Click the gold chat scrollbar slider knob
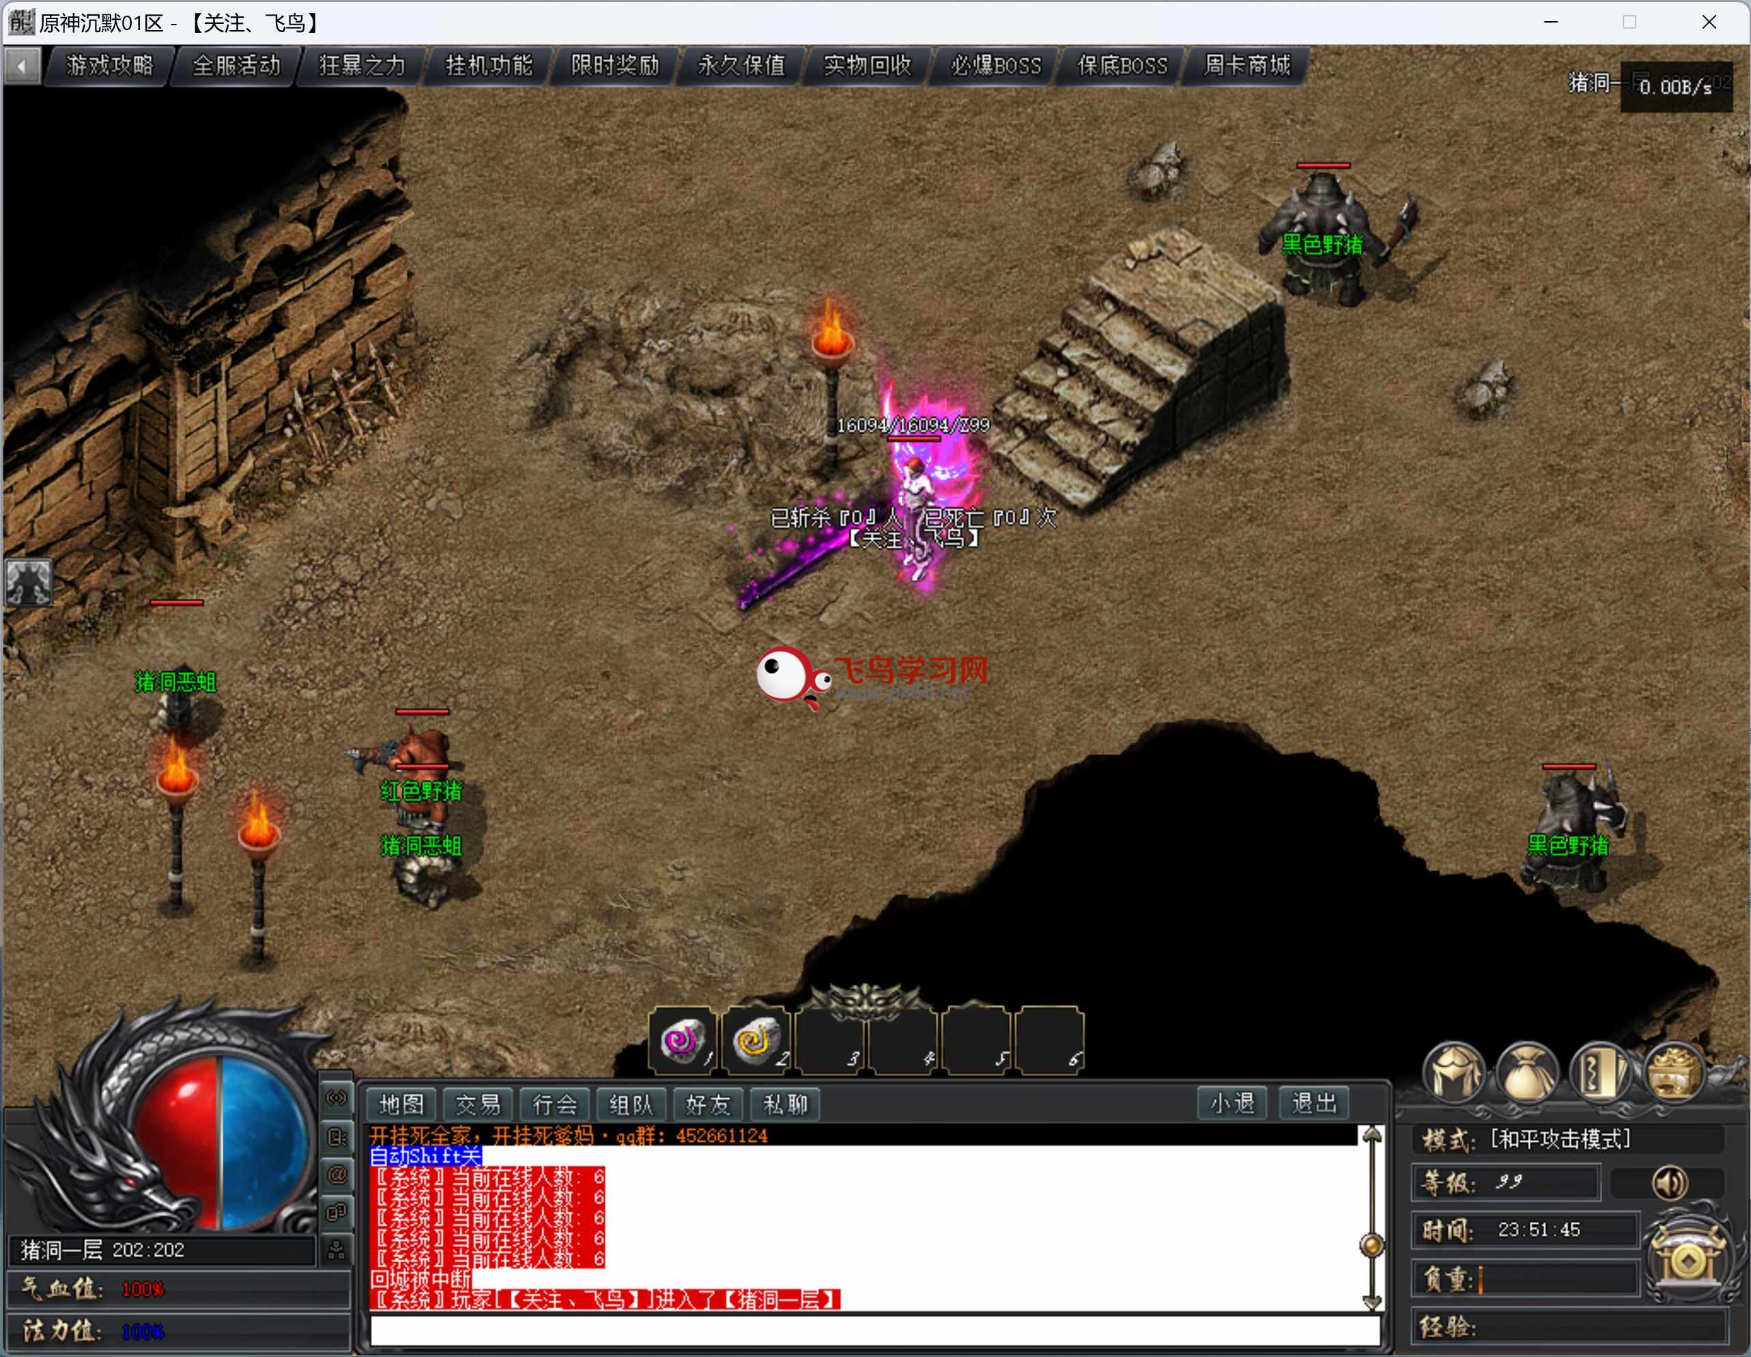 coord(1371,1246)
